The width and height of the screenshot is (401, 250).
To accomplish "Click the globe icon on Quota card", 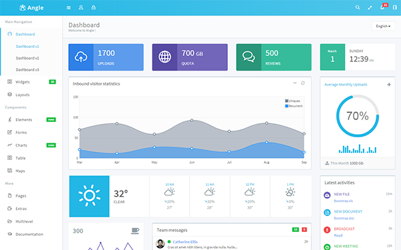I will pos(164,57).
